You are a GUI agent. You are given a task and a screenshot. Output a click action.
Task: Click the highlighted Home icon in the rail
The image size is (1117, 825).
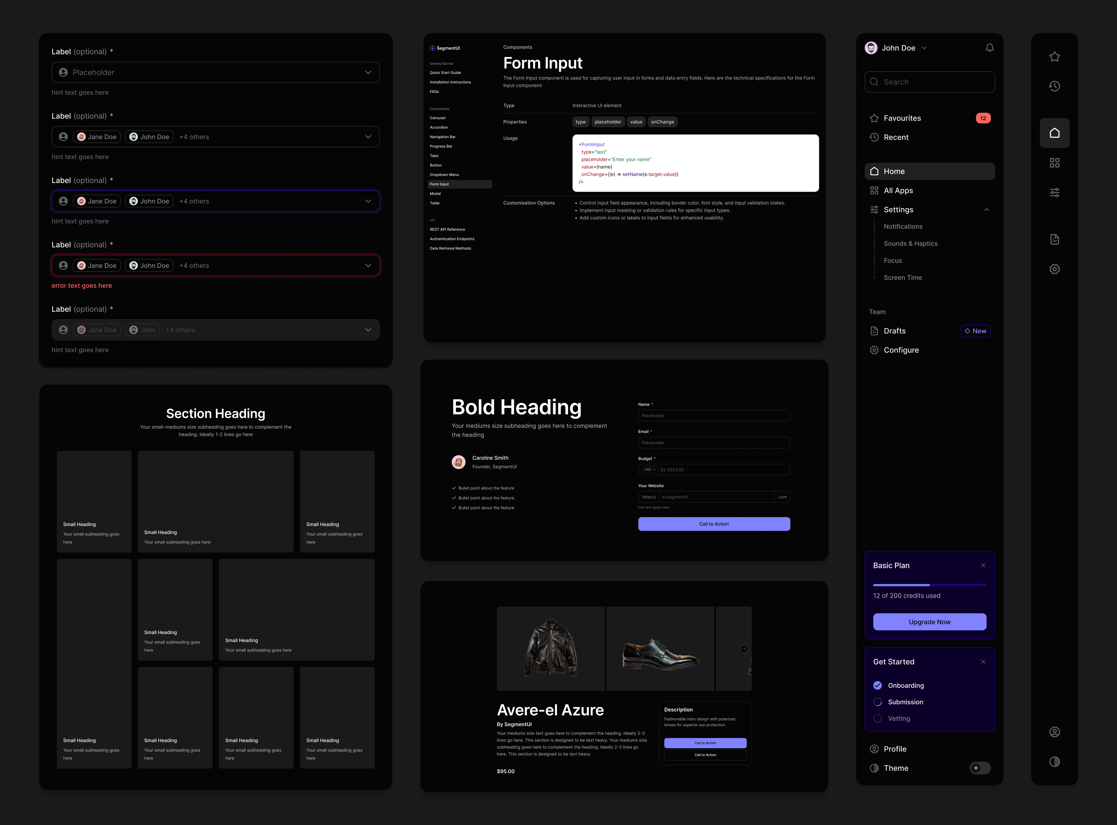pyautogui.click(x=1055, y=132)
